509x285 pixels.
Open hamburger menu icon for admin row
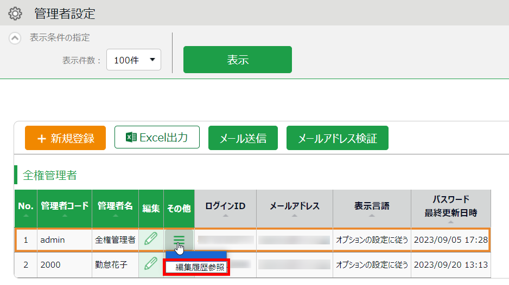(179, 239)
